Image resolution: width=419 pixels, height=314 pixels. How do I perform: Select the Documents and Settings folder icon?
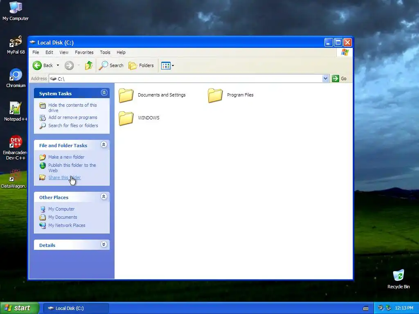coord(126,95)
